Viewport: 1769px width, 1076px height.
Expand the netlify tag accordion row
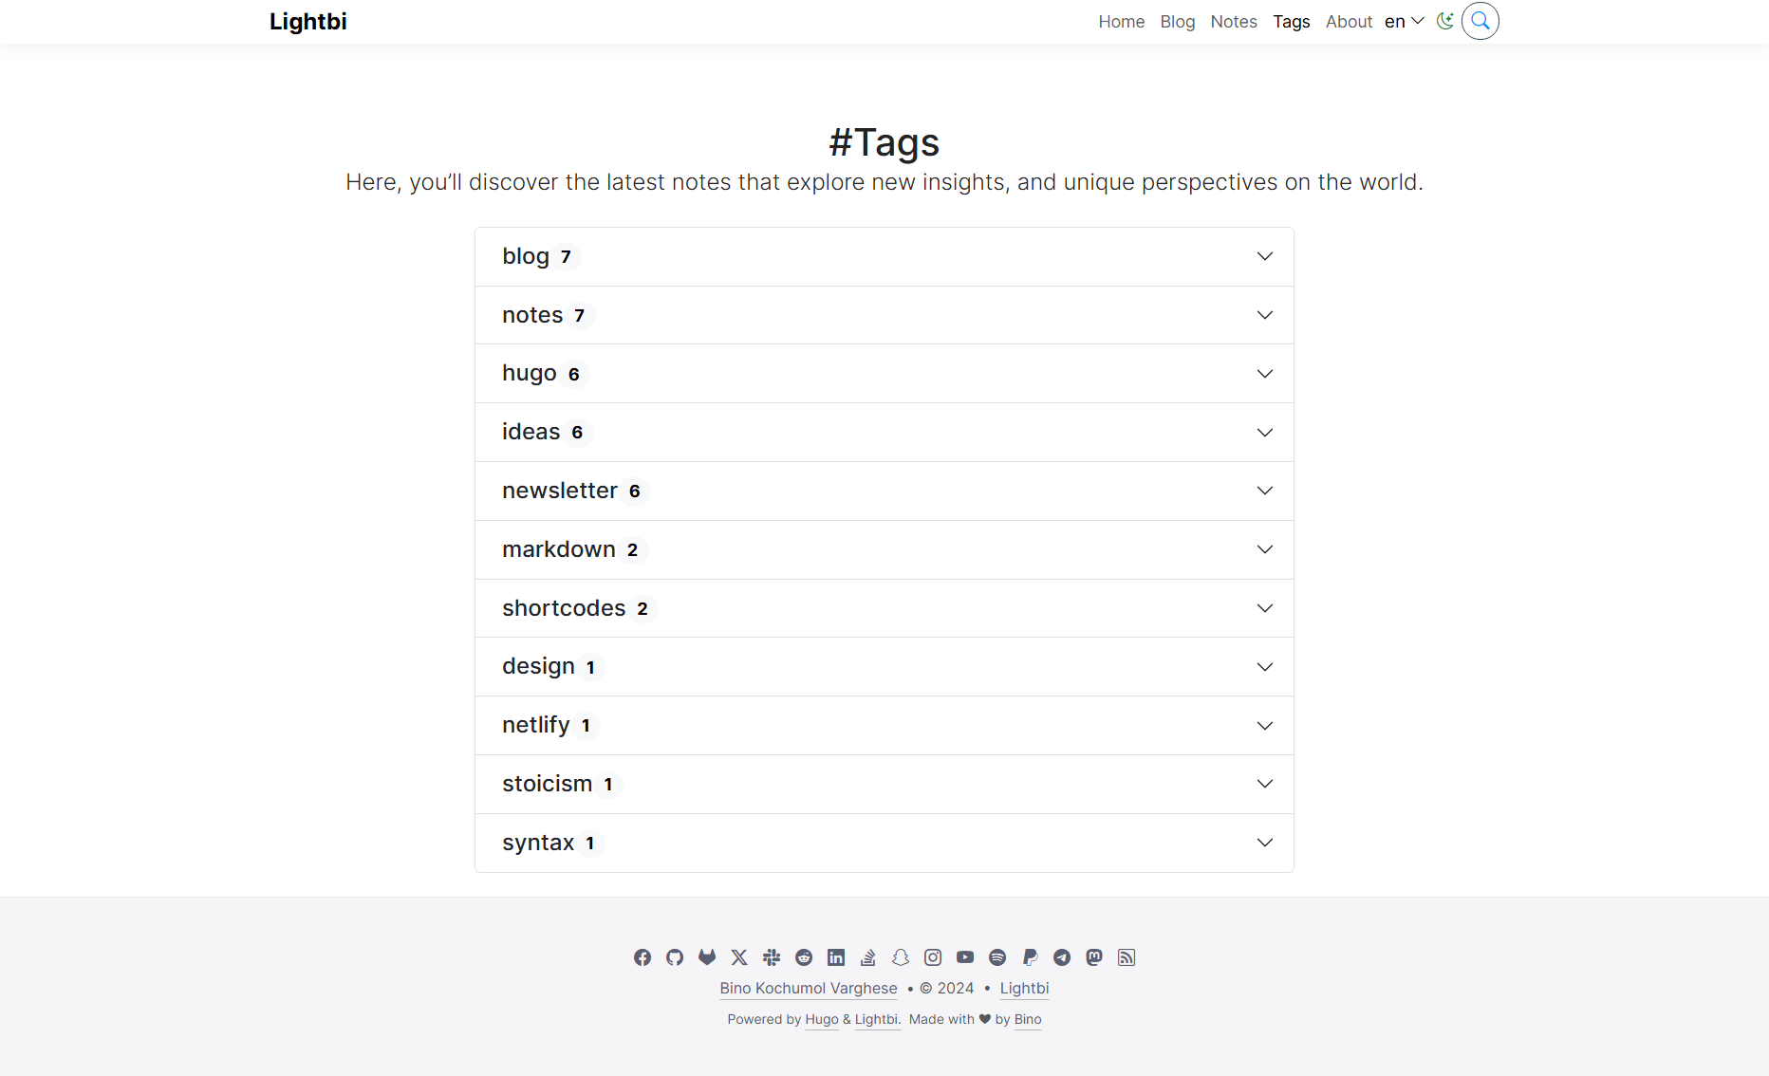coord(884,726)
